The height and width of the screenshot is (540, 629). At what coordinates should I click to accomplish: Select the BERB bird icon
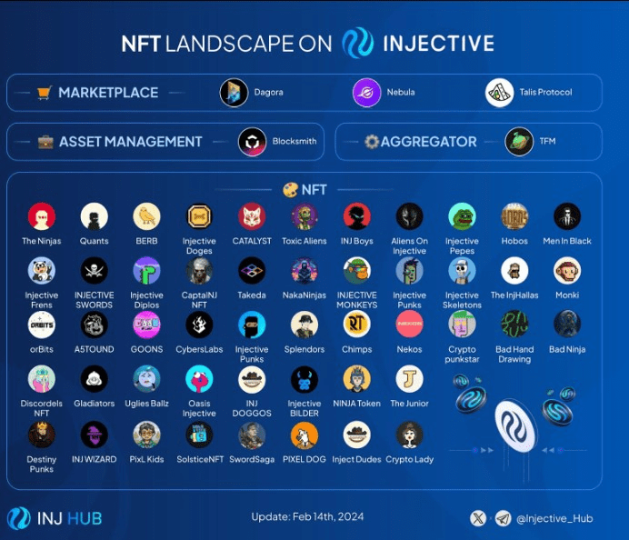[147, 216]
